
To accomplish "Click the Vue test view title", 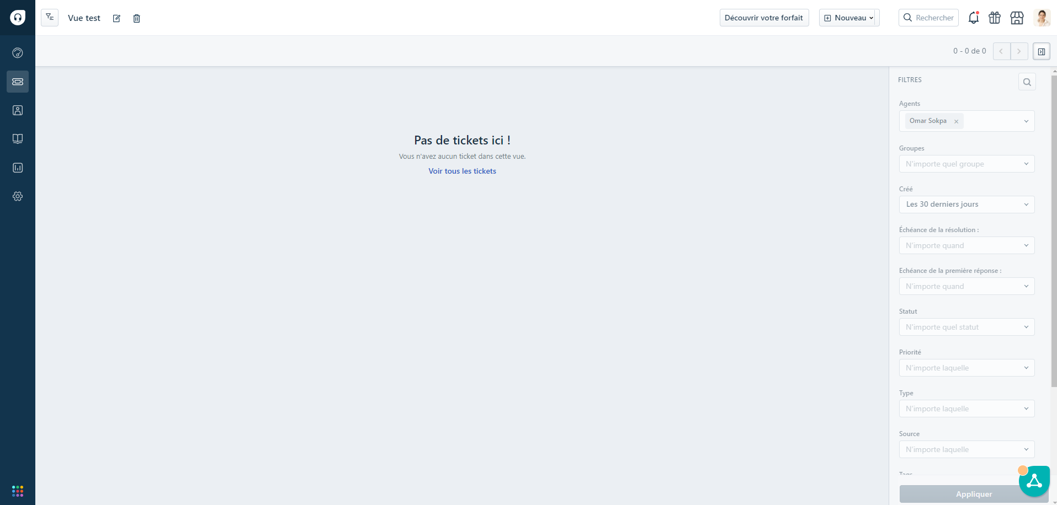I will coord(84,18).
